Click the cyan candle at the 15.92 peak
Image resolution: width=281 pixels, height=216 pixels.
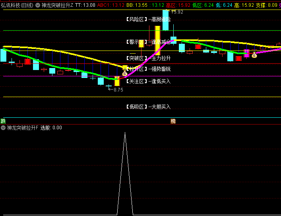pos(165,20)
